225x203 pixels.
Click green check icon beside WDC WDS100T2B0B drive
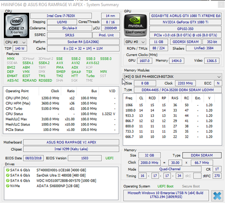click(x=7, y=181)
